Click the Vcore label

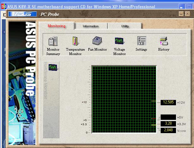(181, 131)
